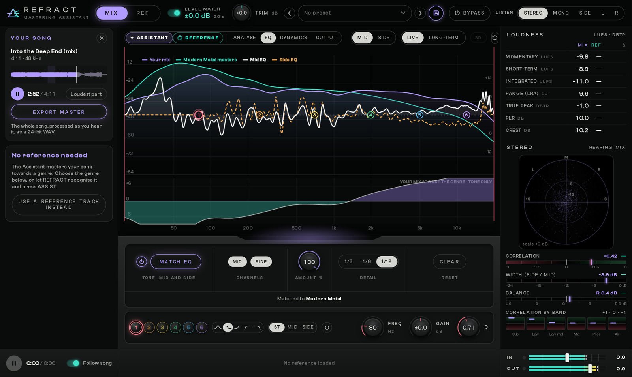Image resolution: width=632 pixels, height=377 pixels.
Task: Click the Export Master button
Action: 59,112
